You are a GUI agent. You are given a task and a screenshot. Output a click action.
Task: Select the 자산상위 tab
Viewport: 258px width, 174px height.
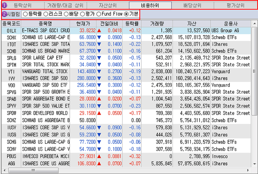tap(108, 5)
